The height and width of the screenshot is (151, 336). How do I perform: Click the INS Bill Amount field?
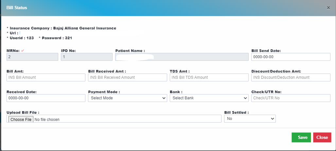click(x=46, y=77)
